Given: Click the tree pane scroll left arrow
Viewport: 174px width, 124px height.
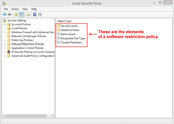Looking at the screenshot, I should pyautogui.click(x=4, y=116).
